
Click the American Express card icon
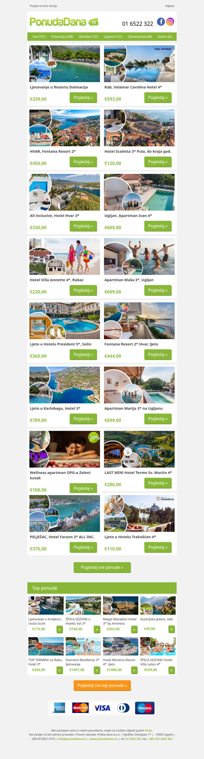click(x=59, y=708)
